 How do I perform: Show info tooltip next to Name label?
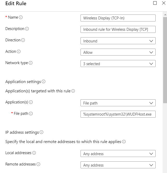(21, 17)
